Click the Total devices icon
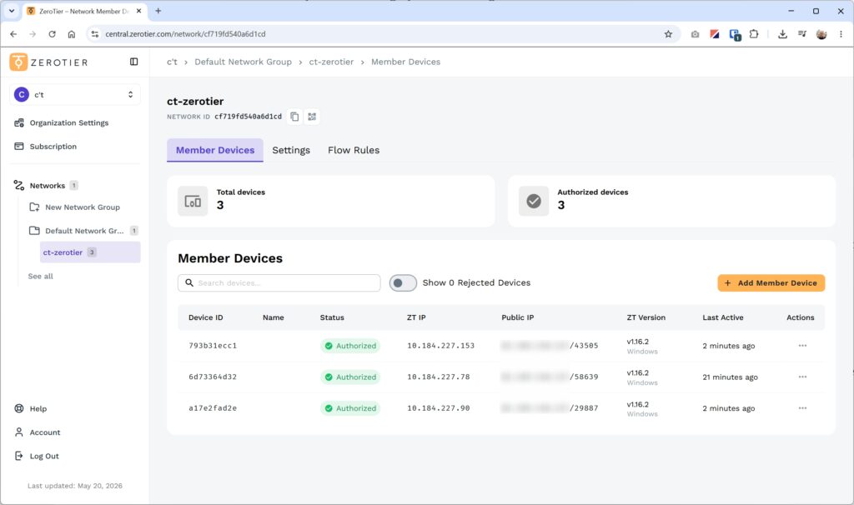Viewport: 854px width, 505px height. (x=193, y=202)
